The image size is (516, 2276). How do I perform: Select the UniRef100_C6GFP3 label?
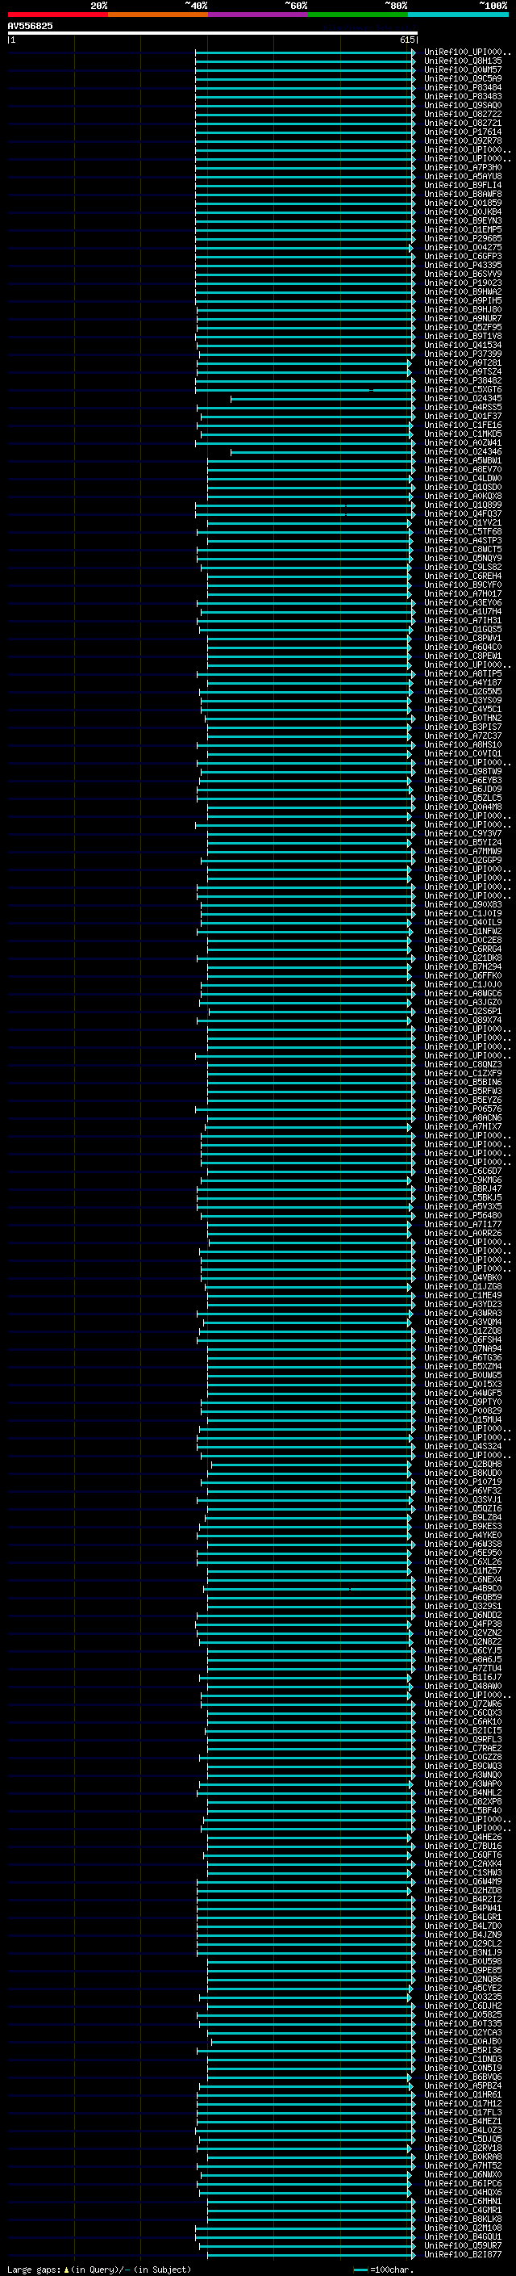463,256
